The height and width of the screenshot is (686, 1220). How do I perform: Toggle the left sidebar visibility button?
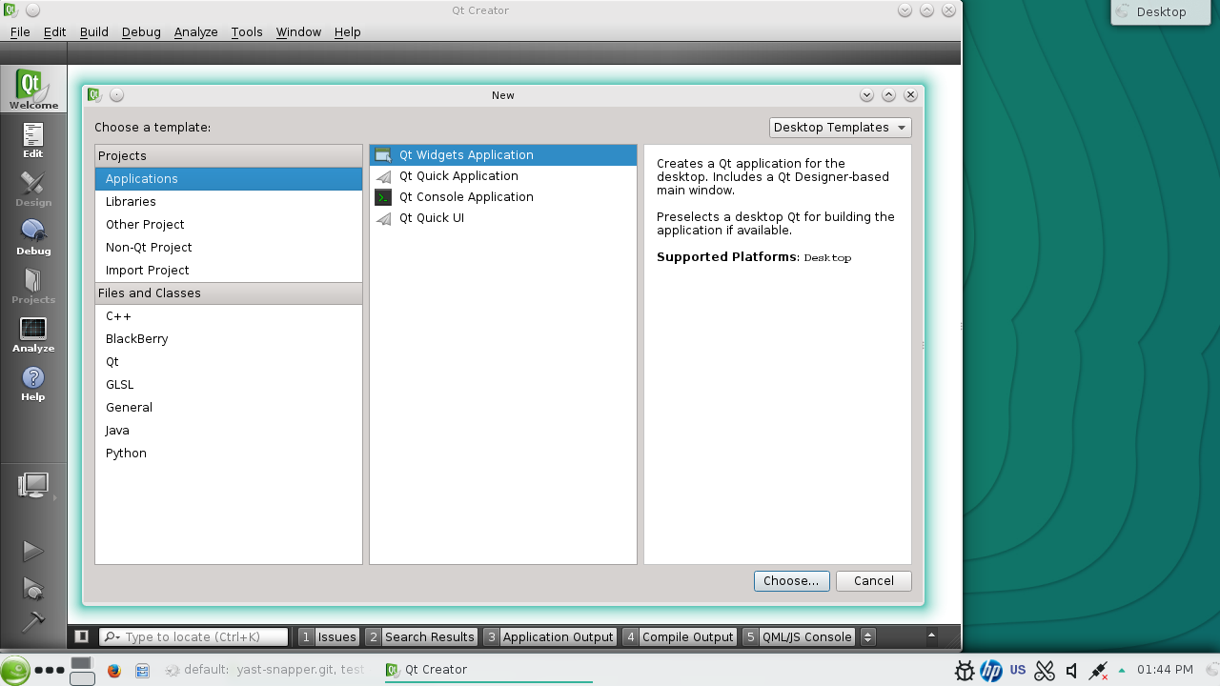click(81, 636)
